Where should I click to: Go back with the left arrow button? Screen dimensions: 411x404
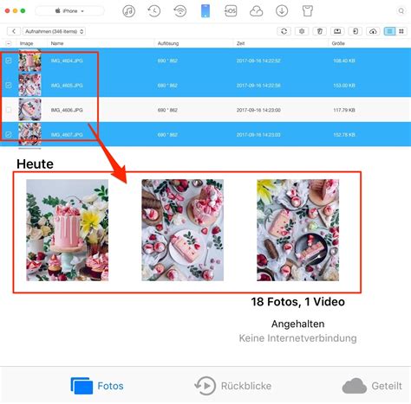click(14, 31)
